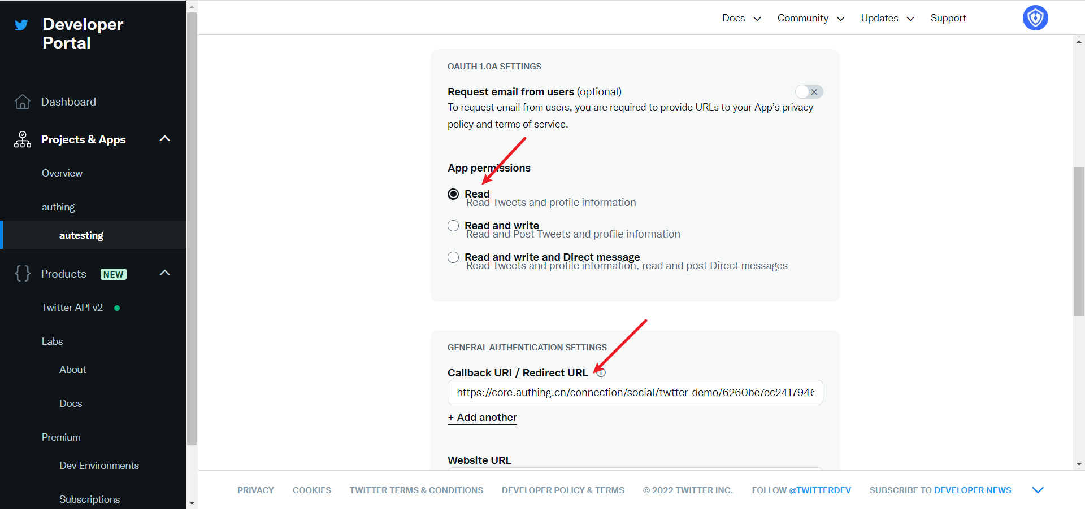Click the Products curly braces icon
Screen dimensions: 1085x509
(23, 274)
